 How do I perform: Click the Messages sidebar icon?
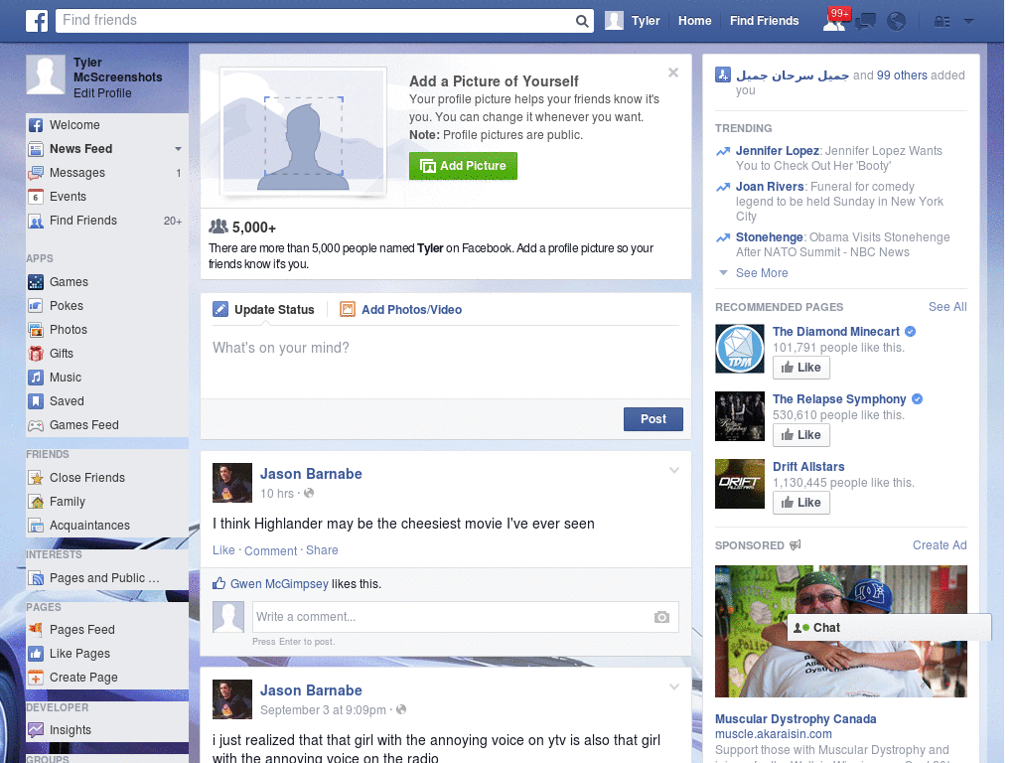(x=36, y=173)
